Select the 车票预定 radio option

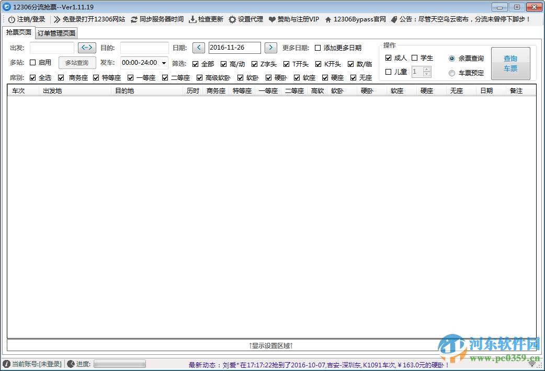pos(451,73)
